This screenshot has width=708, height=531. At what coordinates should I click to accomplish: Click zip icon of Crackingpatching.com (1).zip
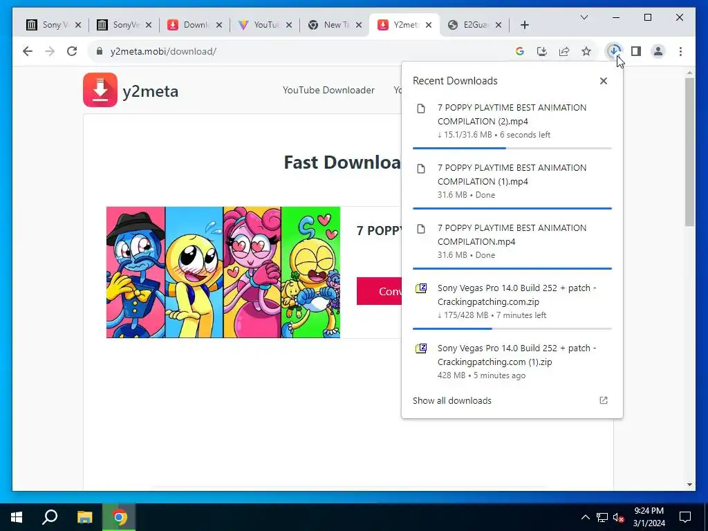click(x=421, y=348)
